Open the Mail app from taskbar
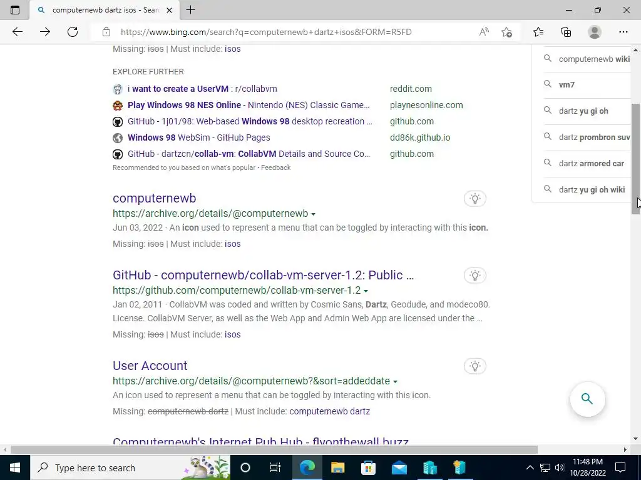Screen dimensions: 641x480 (399, 467)
